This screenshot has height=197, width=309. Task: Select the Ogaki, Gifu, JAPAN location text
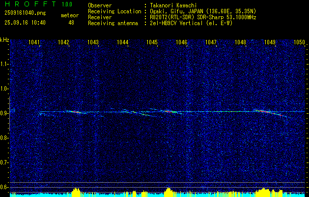(x=203, y=11)
